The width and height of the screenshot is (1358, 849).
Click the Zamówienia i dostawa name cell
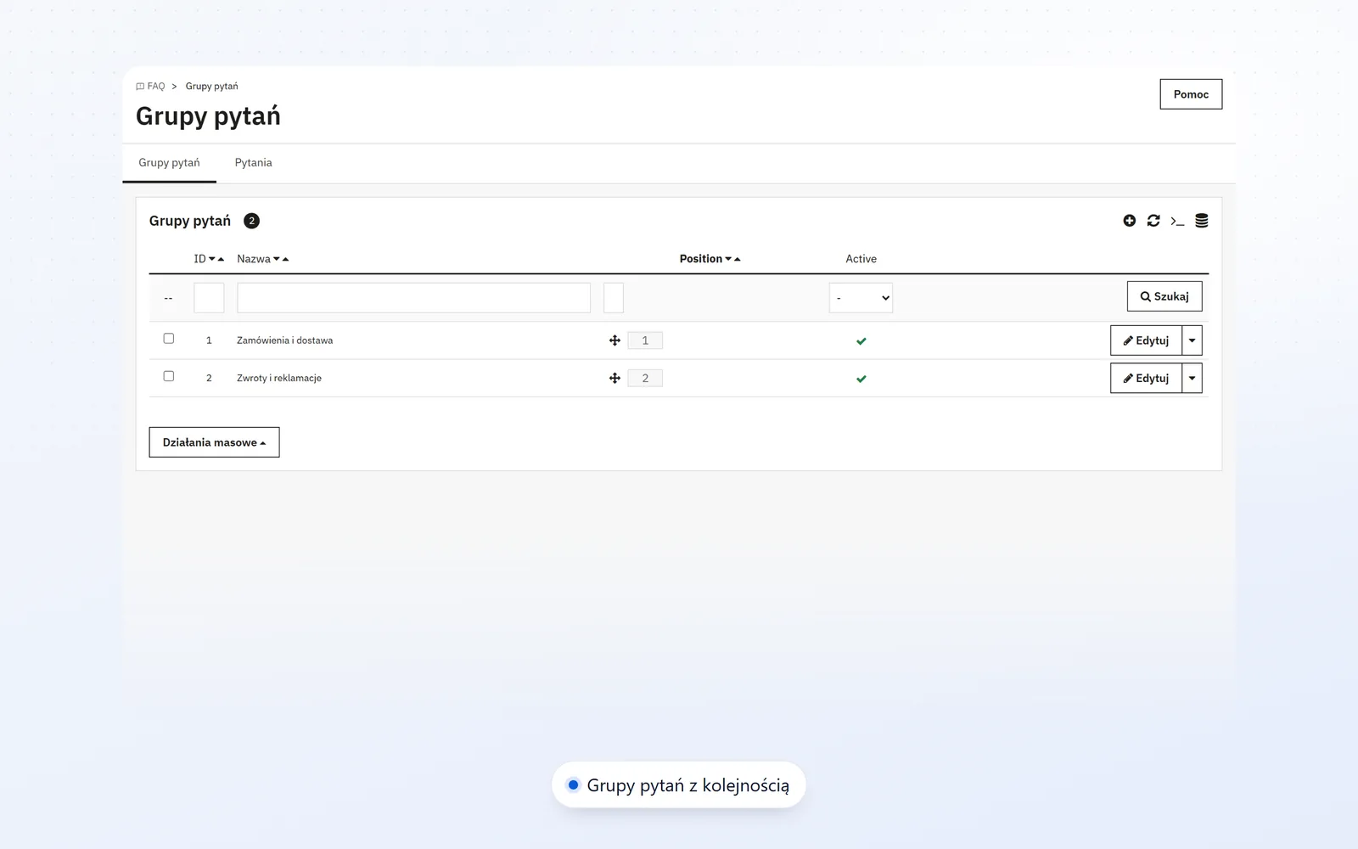point(284,340)
